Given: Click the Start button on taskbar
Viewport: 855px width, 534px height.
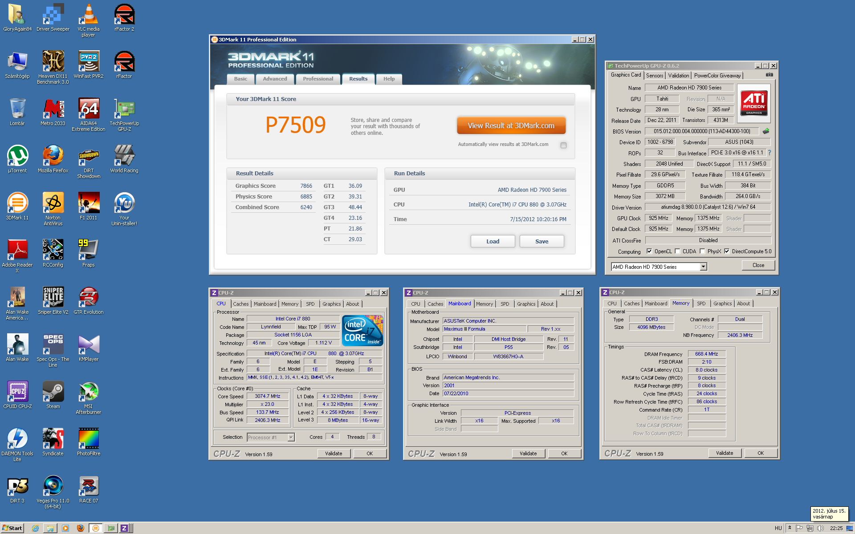Looking at the screenshot, I should pos(12,528).
